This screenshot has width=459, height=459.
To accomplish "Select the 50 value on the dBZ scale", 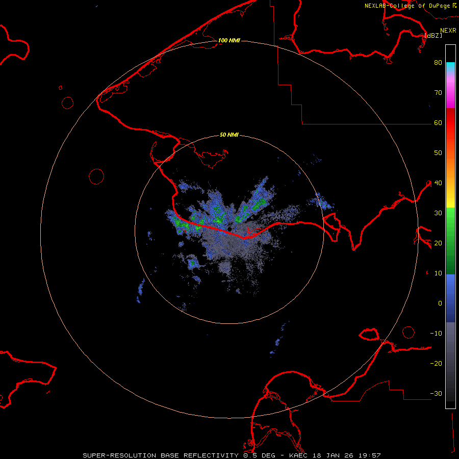I will (438, 153).
